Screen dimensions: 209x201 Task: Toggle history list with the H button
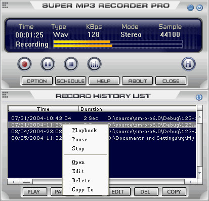[188, 64]
